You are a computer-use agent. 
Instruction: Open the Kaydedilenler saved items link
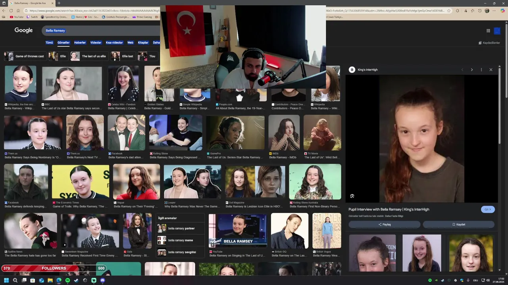coord(489,43)
